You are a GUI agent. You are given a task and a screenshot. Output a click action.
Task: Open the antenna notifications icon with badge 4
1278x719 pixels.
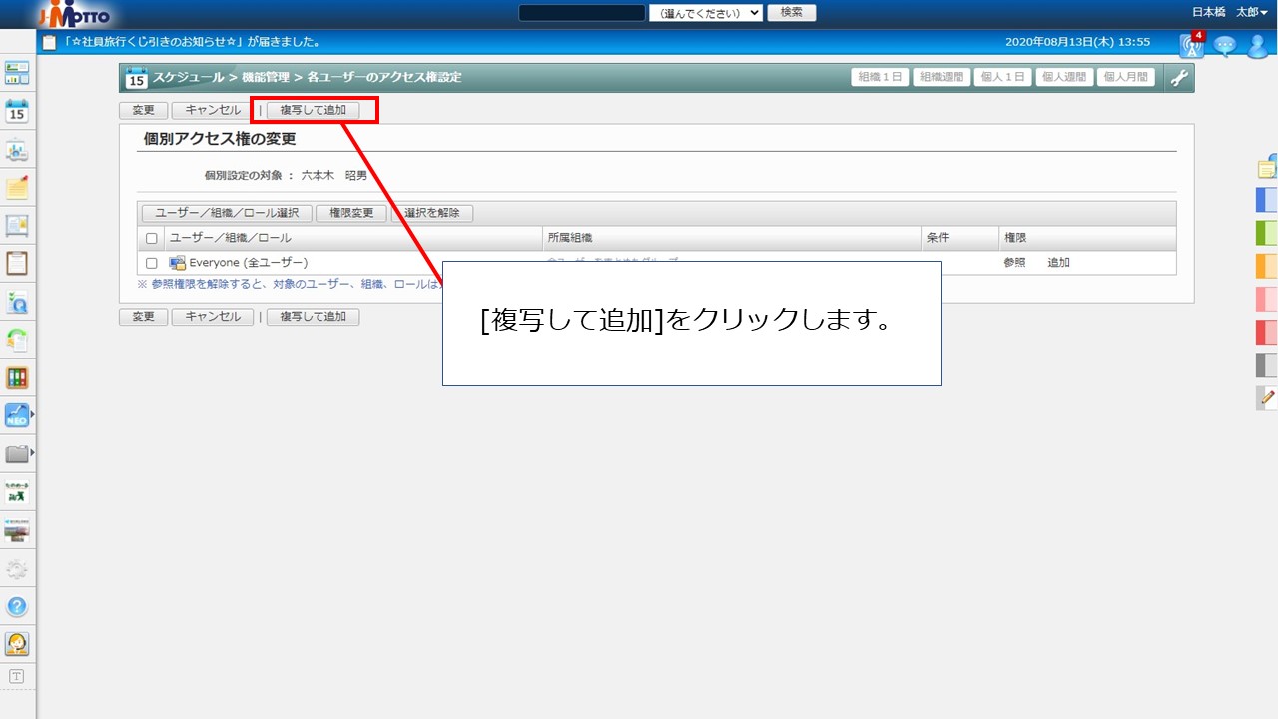click(x=1191, y=45)
